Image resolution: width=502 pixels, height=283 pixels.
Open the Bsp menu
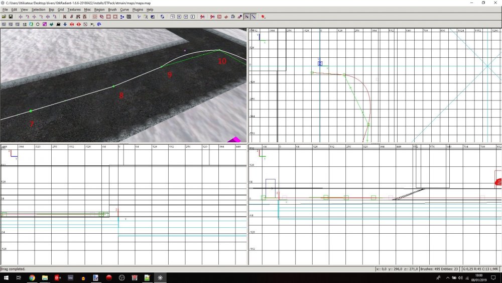click(x=51, y=10)
